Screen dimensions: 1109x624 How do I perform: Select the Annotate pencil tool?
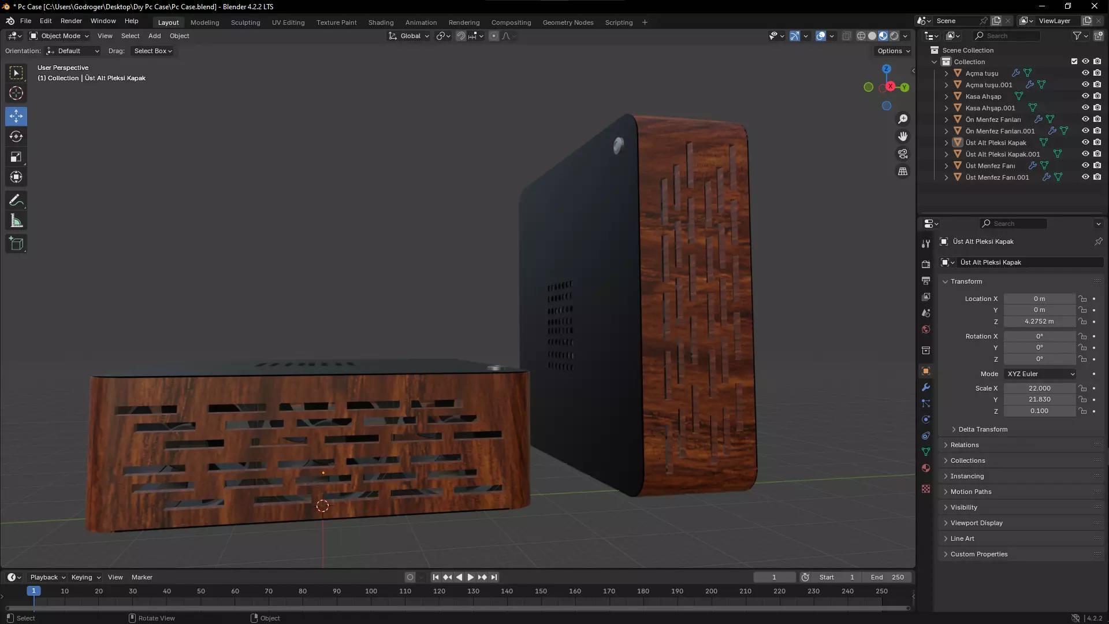pyautogui.click(x=16, y=200)
